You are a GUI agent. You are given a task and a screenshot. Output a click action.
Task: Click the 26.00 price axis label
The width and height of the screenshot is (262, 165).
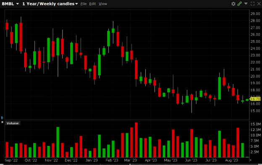tap(255, 34)
